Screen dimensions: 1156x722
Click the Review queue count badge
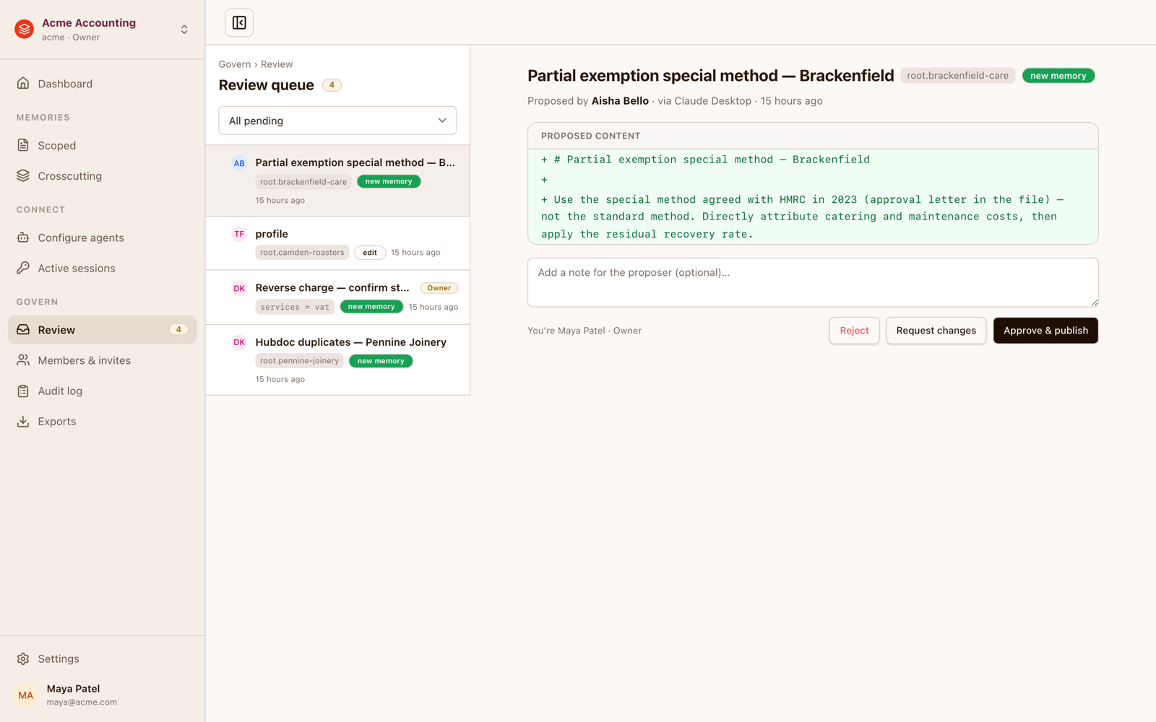(x=332, y=85)
